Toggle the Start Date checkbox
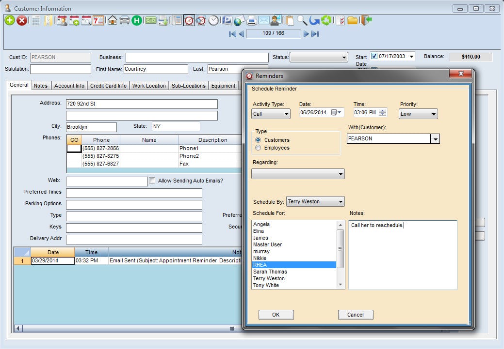The height and width of the screenshot is (349, 504). [x=374, y=56]
